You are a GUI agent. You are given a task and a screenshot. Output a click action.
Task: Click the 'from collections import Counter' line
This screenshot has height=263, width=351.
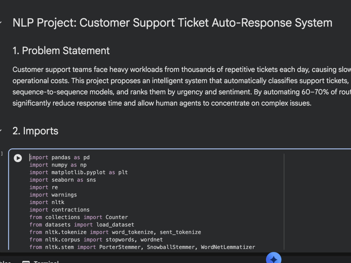[x=79, y=217]
